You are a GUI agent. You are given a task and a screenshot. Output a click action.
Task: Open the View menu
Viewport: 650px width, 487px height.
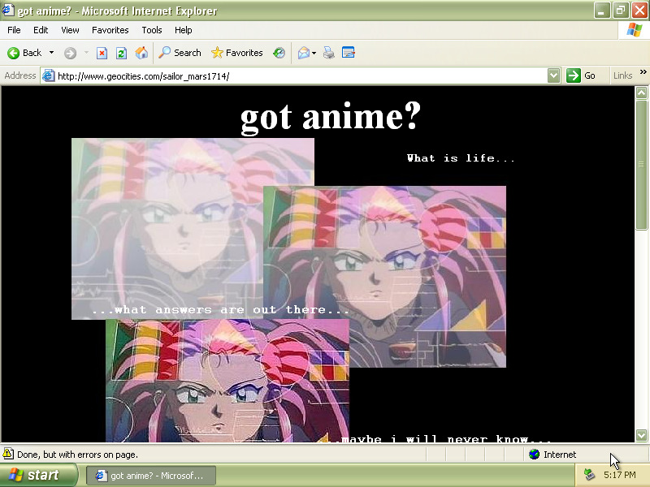tap(70, 30)
